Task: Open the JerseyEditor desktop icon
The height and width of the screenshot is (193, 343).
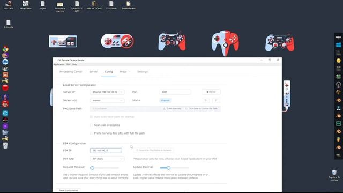Action: pyautogui.click(x=26, y=5)
